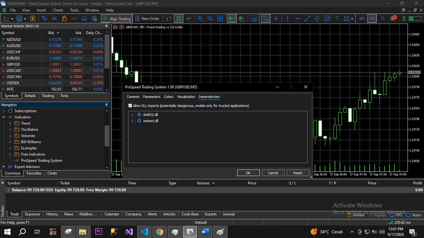The image size is (424, 238).
Task: Switch to Visualization tab in dialog
Action: (186, 97)
